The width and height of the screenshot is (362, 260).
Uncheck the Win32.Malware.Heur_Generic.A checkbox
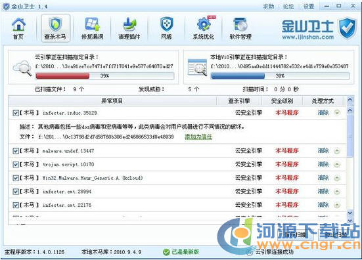[16, 178]
